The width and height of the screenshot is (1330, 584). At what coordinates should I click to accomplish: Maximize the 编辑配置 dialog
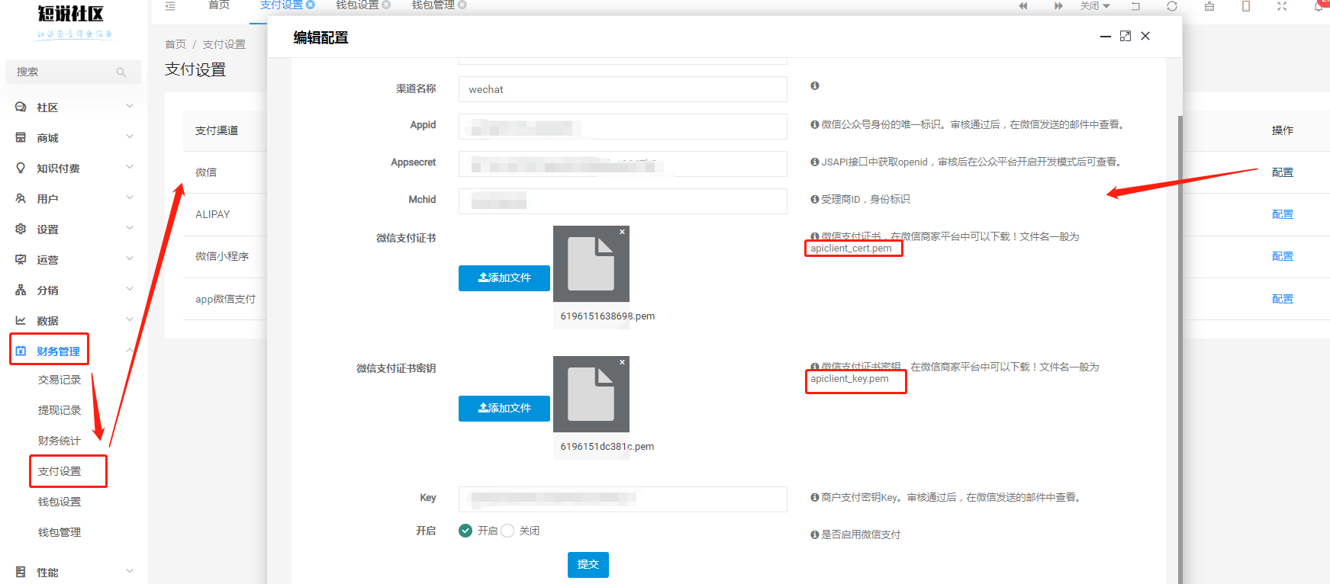pos(1126,36)
